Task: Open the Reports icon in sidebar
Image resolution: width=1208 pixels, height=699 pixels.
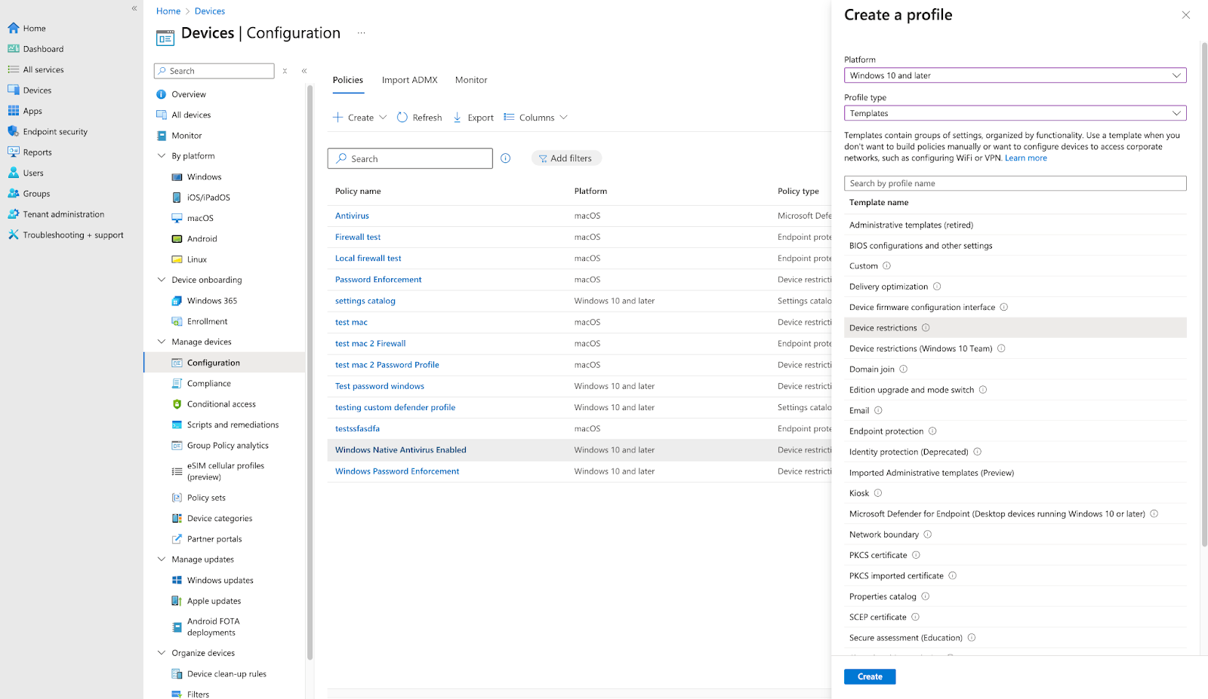Action: [14, 152]
